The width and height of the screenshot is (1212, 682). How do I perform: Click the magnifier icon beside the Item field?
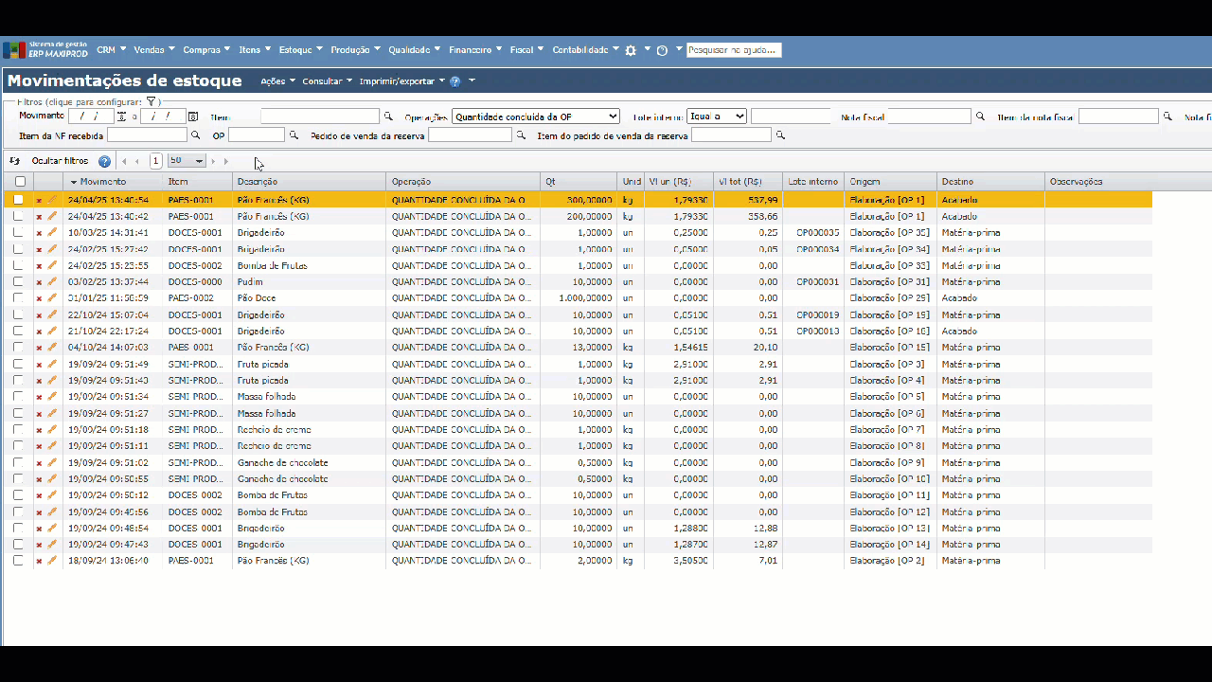[388, 117]
